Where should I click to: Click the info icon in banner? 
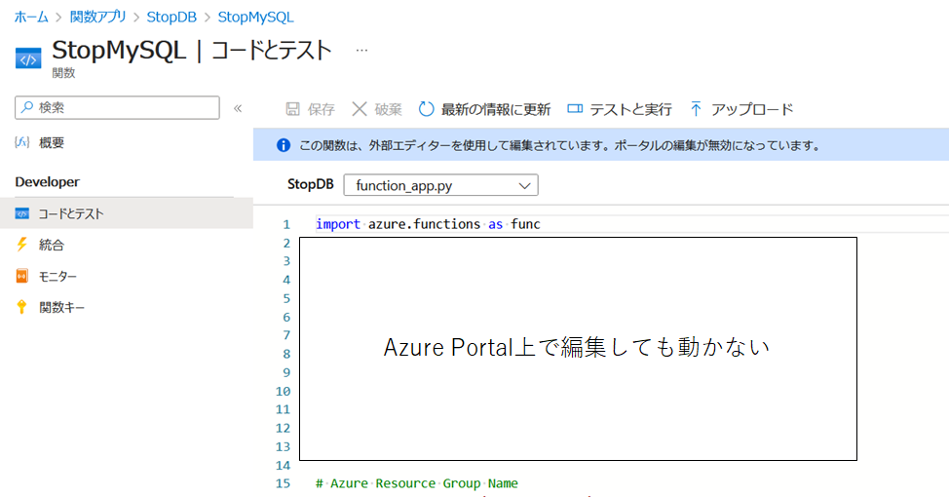(284, 145)
